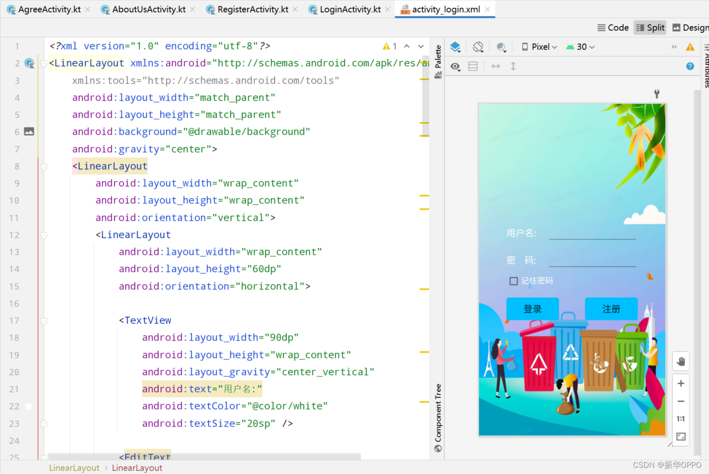Switch editor to Code view
This screenshot has width=709, height=474.
pyautogui.click(x=613, y=28)
